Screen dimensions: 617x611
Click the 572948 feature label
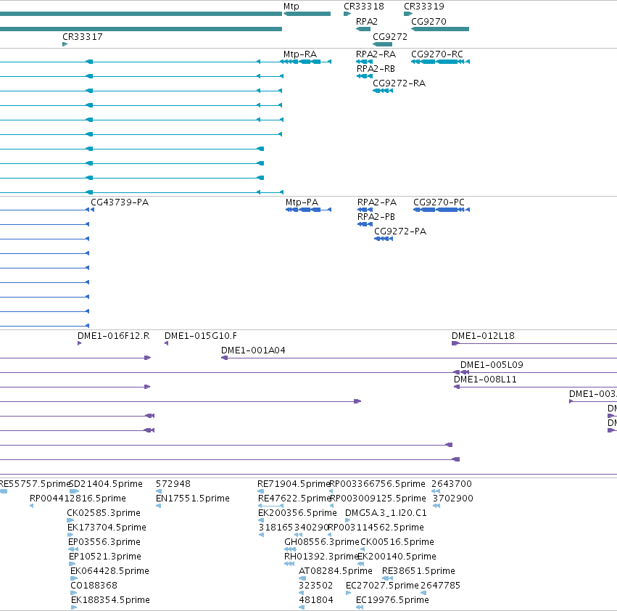pyautogui.click(x=173, y=484)
